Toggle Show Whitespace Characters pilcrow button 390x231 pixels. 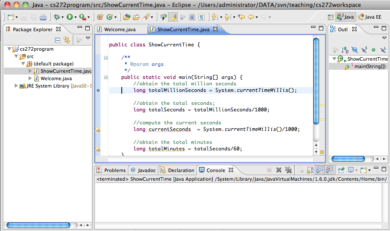pyautogui.click(x=201, y=17)
